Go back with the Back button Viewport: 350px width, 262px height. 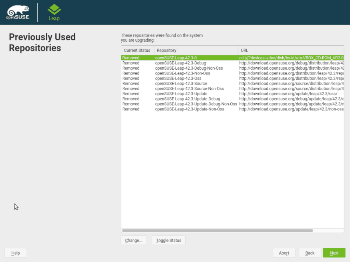(310, 253)
